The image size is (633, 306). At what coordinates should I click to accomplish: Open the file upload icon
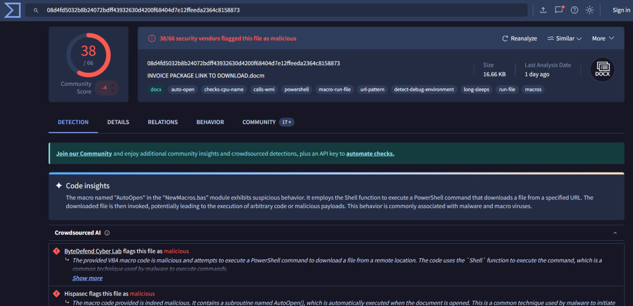click(x=543, y=9)
